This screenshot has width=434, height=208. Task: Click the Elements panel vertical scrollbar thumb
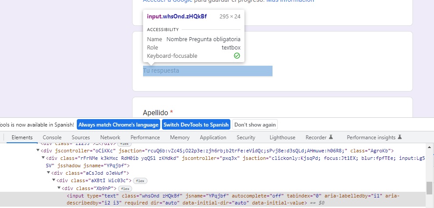(x=429, y=188)
